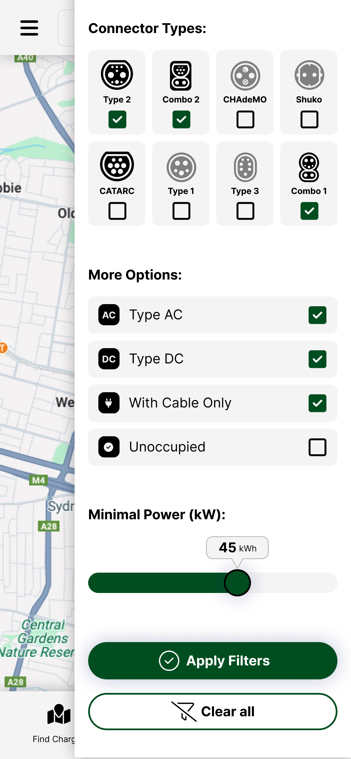Select the Type 3 connector icon
Viewport: 351px width, 759px height.
(245, 167)
